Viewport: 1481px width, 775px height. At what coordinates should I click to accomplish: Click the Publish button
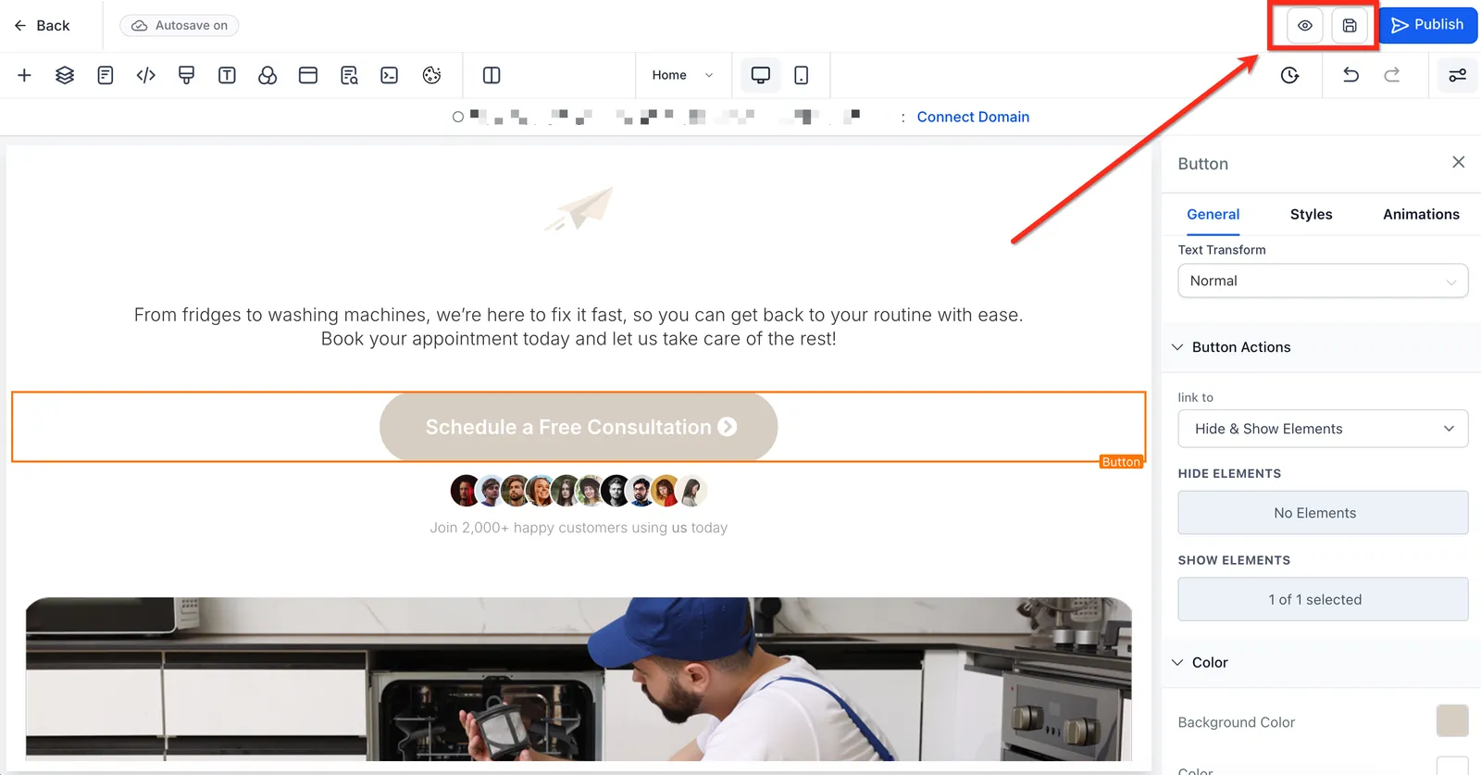(x=1428, y=25)
